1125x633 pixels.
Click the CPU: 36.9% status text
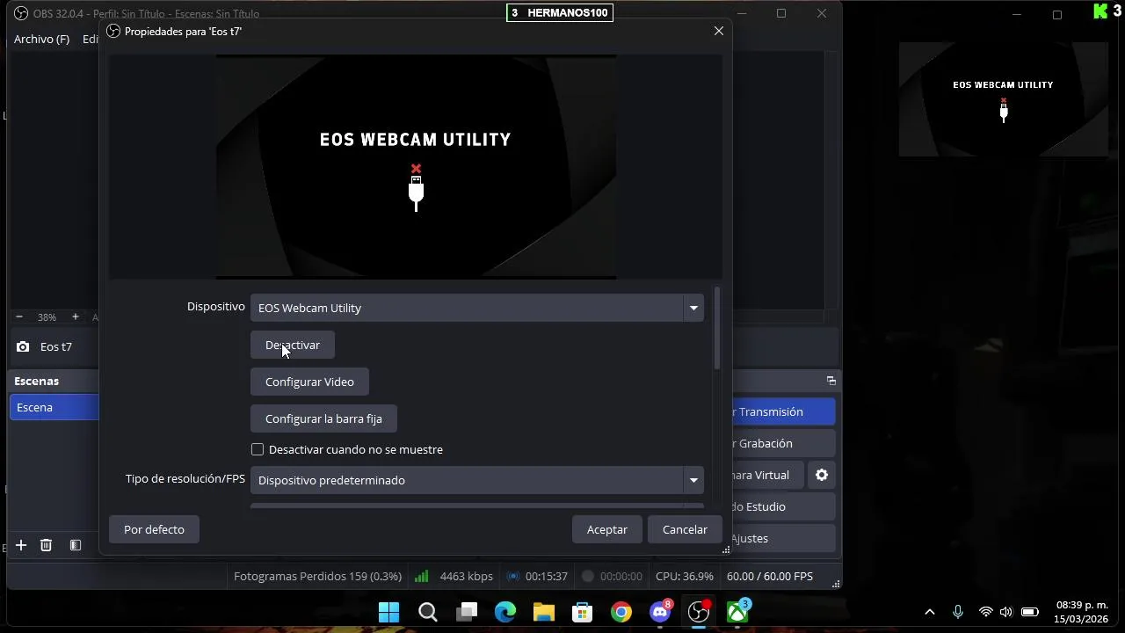pos(685,577)
